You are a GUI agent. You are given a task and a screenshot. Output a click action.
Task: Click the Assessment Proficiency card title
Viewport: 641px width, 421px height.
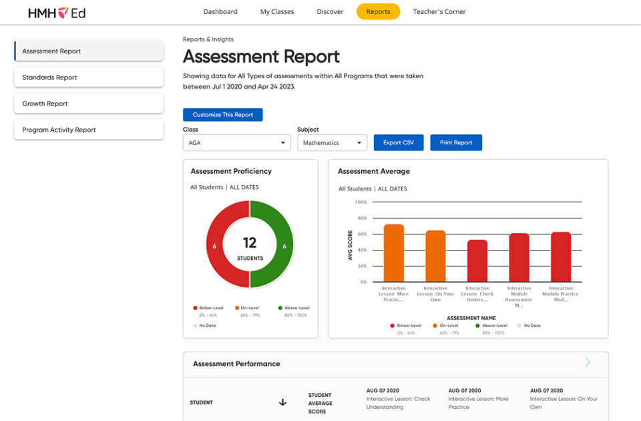(232, 171)
